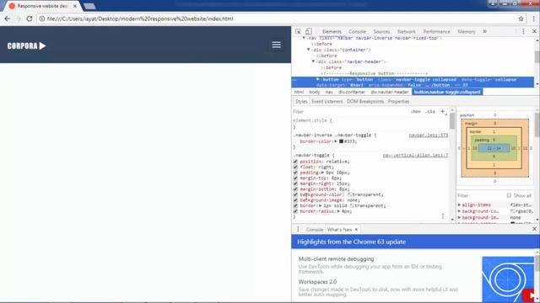Uncheck the background-color declaration

295,194
